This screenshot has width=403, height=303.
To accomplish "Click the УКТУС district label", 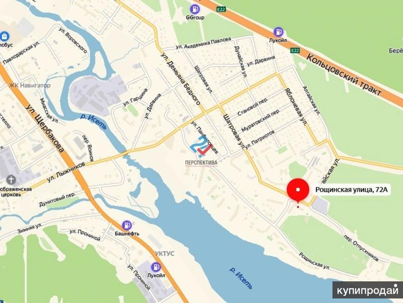I will (165, 254).
